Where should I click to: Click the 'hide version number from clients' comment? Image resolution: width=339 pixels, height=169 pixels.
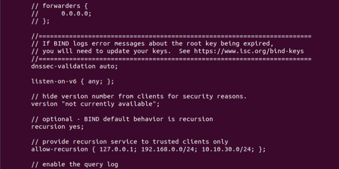pyautogui.click(x=106, y=96)
